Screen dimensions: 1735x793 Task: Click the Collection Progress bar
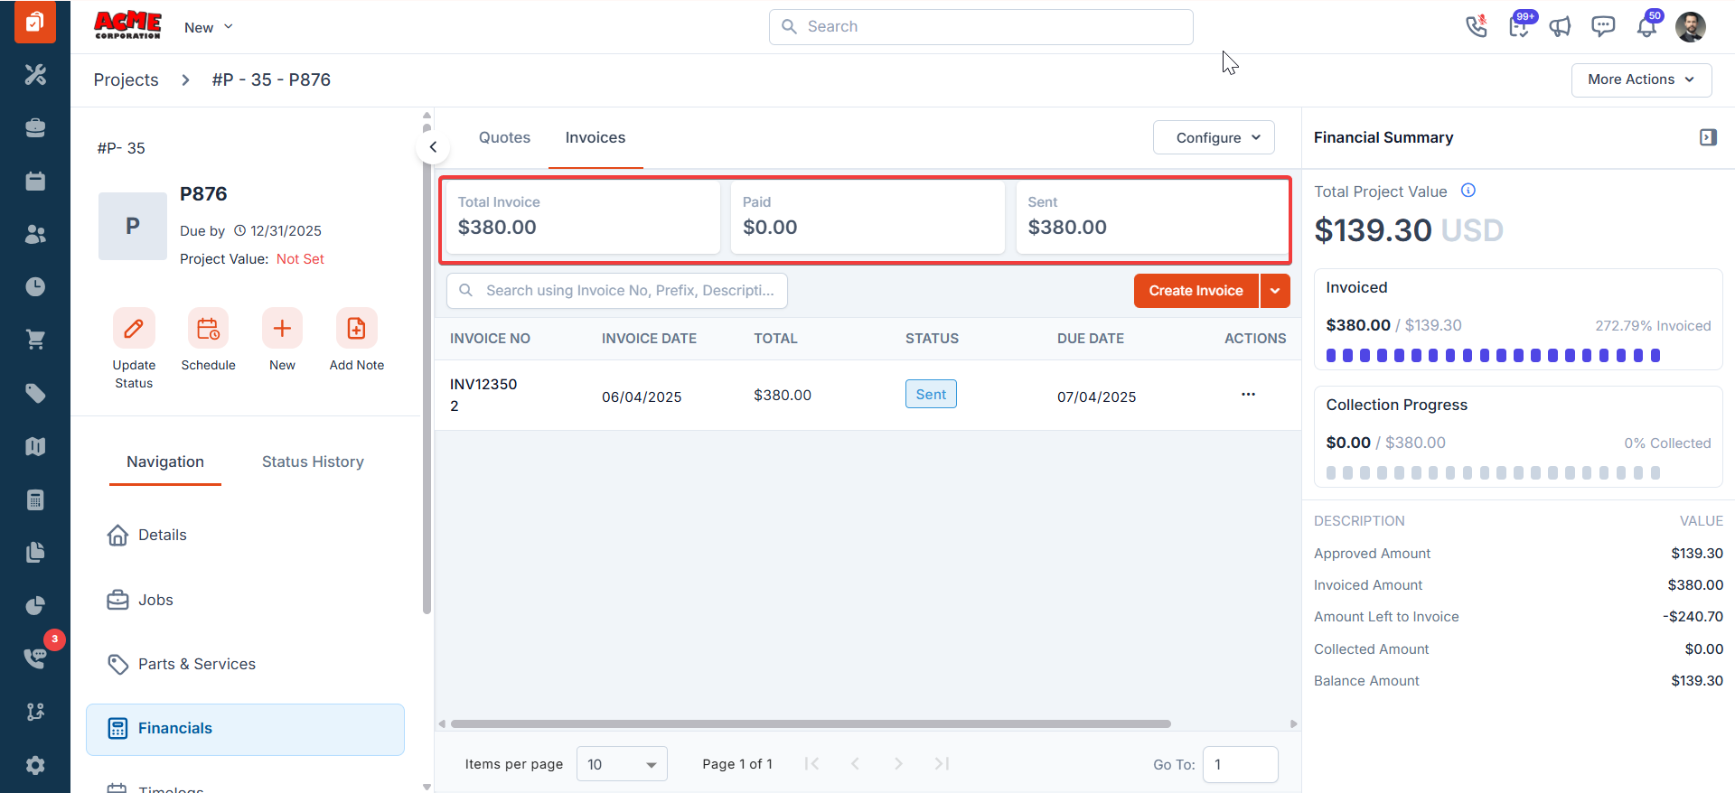1493,473
